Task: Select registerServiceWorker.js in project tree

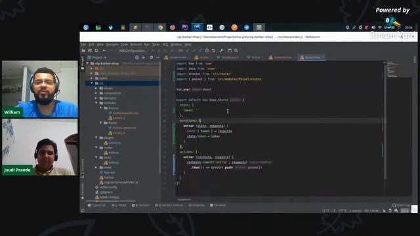Action: [119, 182]
